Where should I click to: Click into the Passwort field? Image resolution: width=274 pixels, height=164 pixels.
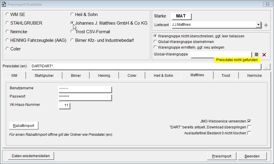point(85,97)
